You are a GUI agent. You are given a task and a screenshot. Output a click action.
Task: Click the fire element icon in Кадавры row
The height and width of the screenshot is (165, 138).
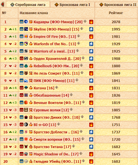tap(91, 22)
